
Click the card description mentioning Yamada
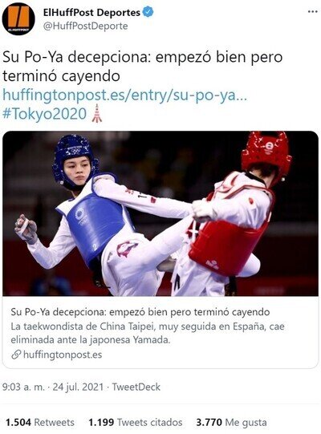coord(148,333)
